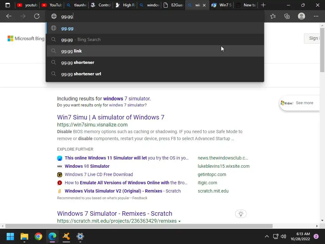Switch to the 'window' search tab

click(x=149, y=5)
